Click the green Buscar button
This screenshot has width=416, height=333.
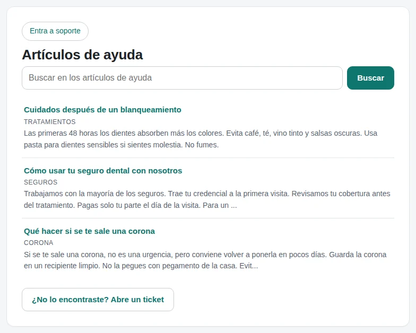(x=370, y=78)
